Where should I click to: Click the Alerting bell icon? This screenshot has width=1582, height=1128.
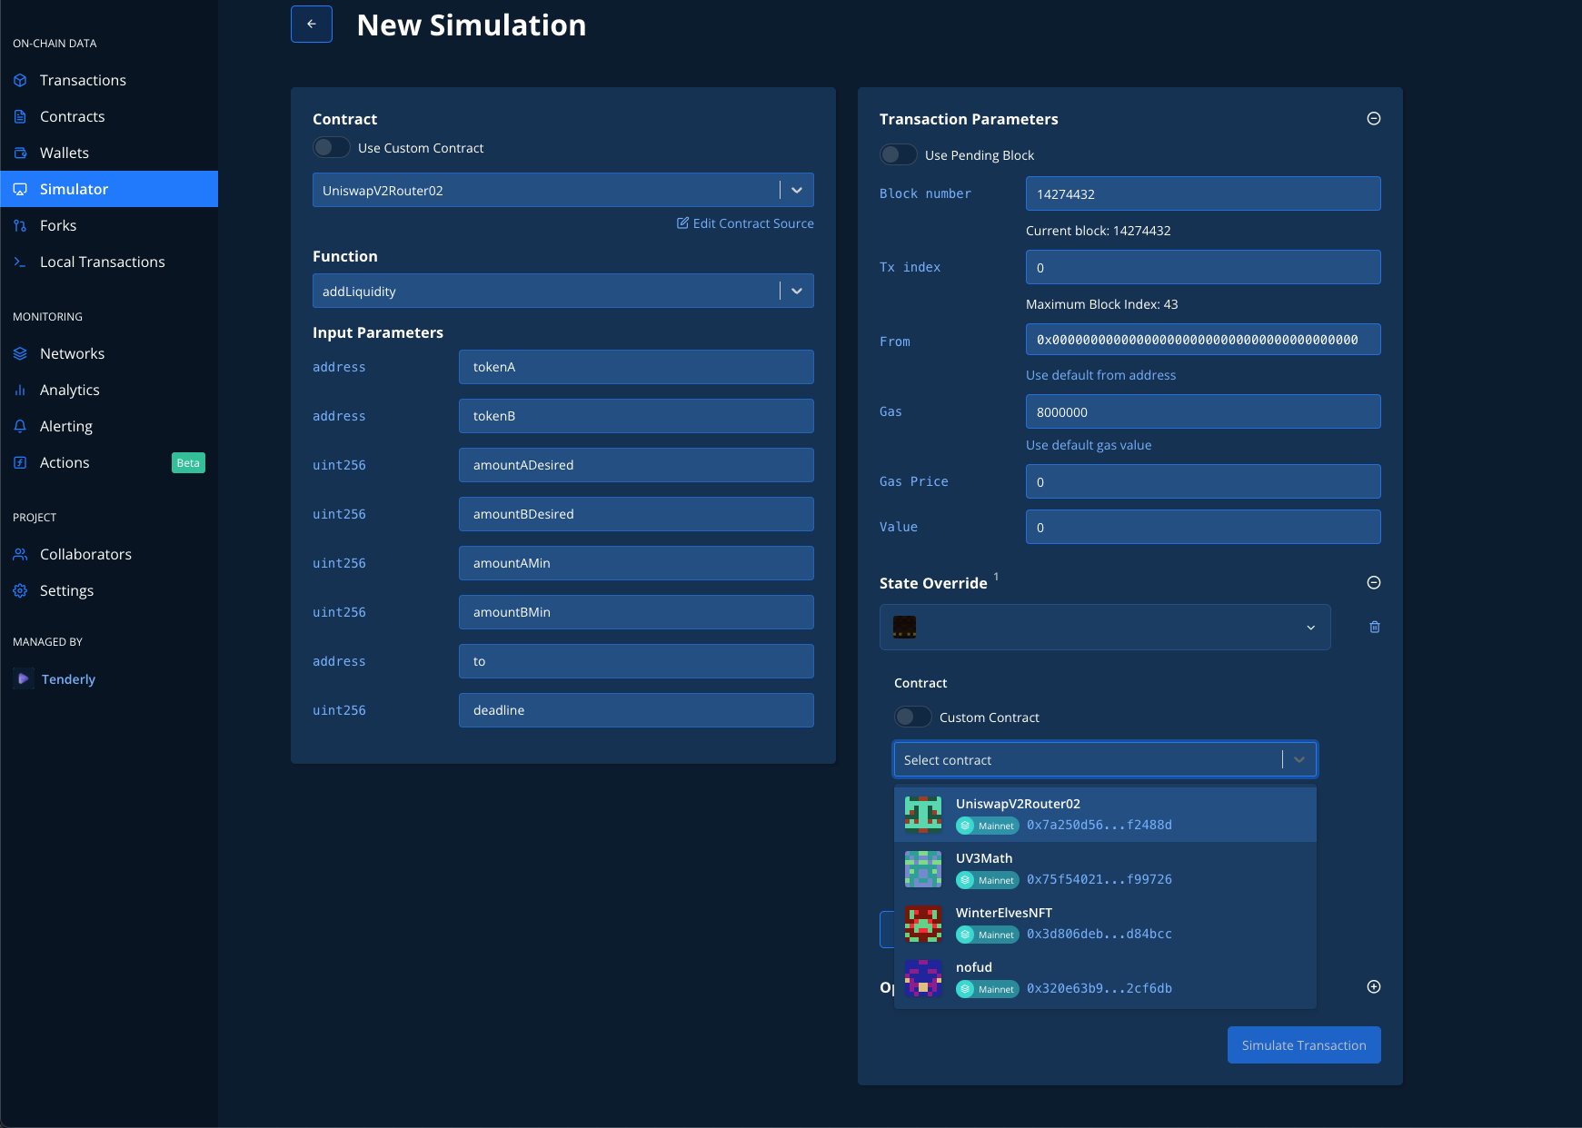(20, 426)
